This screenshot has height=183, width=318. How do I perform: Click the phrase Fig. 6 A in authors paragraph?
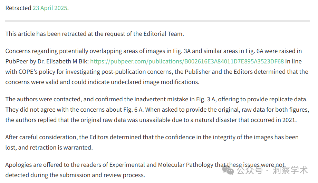[133, 110]
